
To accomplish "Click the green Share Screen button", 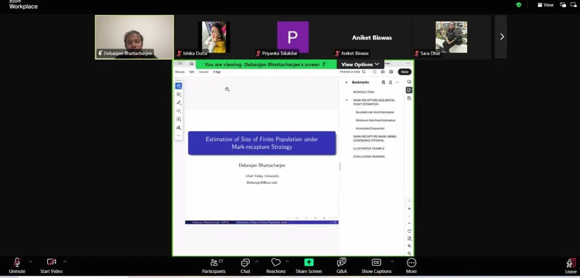I will tap(309, 266).
